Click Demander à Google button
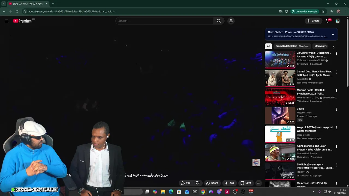 click(x=305, y=11)
